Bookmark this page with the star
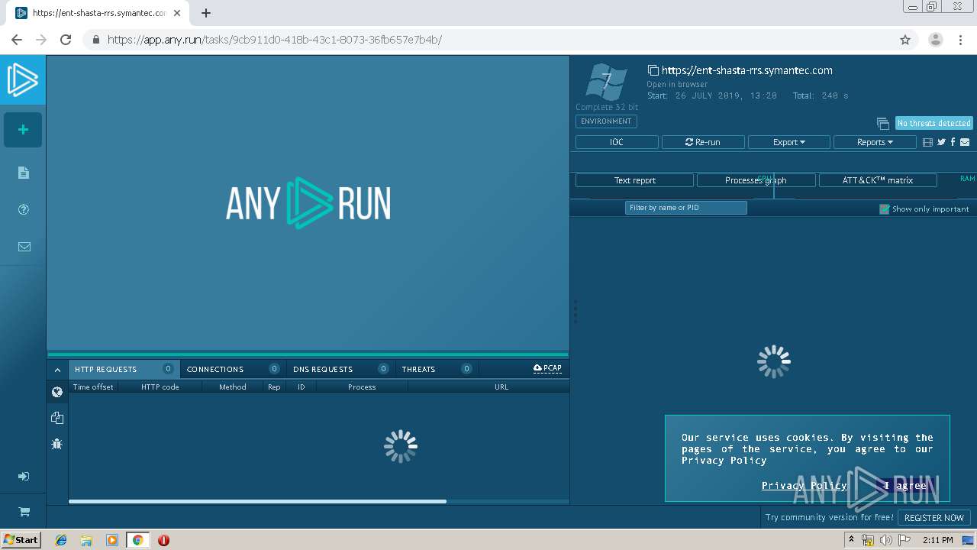This screenshot has width=977, height=550. [x=905, y=40]
